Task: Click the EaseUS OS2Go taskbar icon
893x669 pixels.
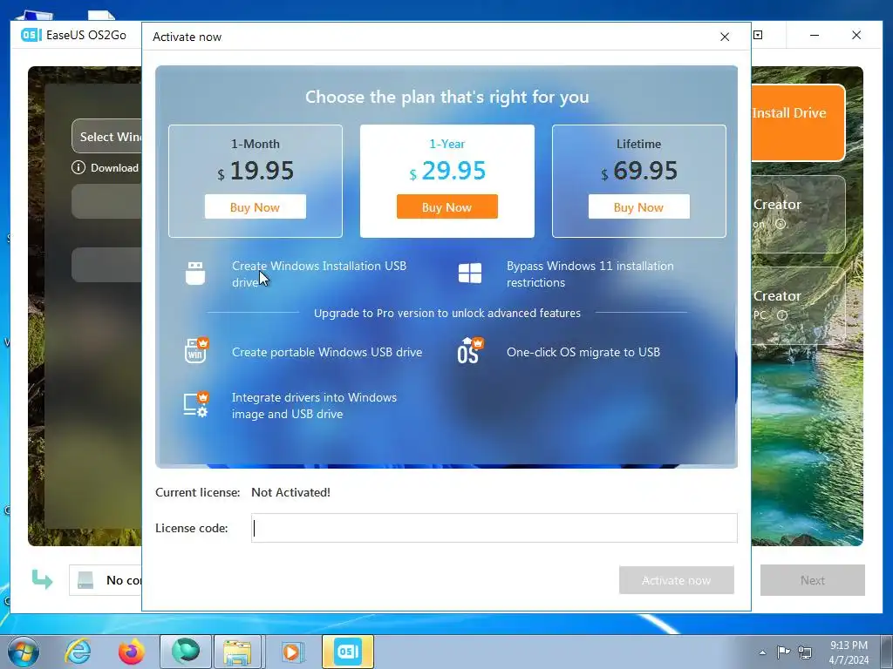Action: [x=348, y=652]
